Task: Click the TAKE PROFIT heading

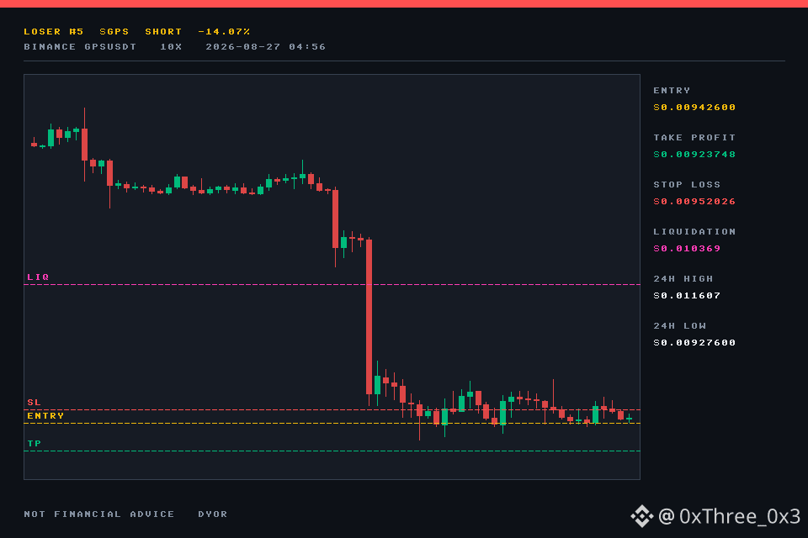Action: coord(694,138)
